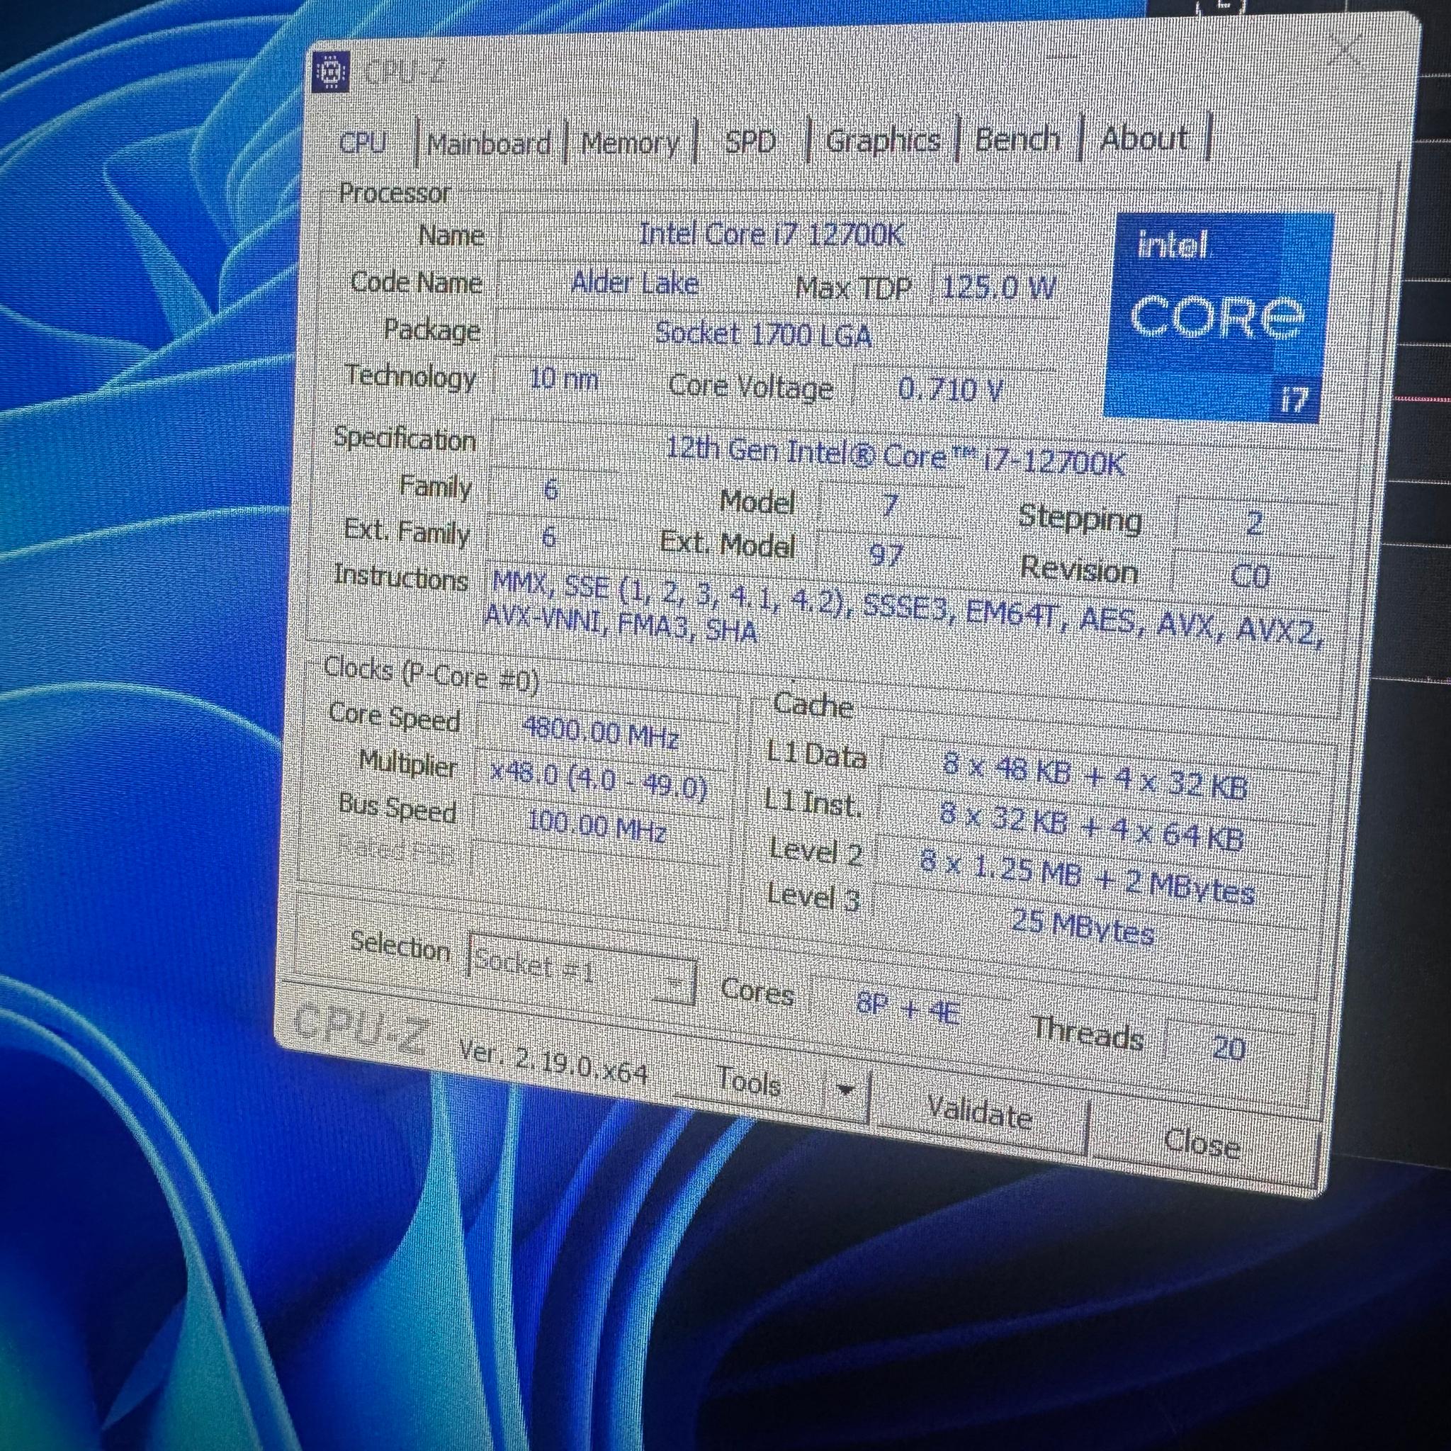Click the Bus Speed value 100.00 MHz
This screenshot has height=1451, width=1451.
coord(597,826)
